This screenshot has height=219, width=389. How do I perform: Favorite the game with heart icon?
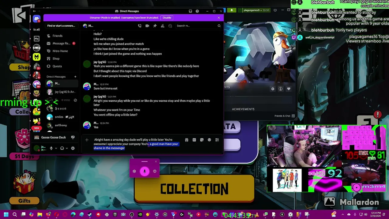click(289, 89)
